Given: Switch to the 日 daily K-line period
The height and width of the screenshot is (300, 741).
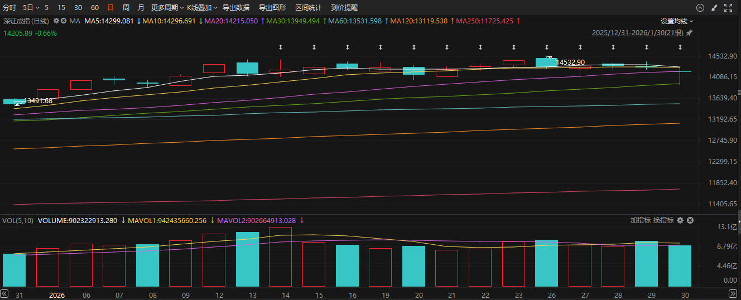Looking at the screenshot, I should coord(110,8).
